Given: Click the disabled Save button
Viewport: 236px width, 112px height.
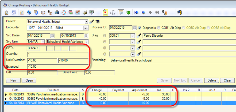Looking at the screenshot, I should click(x=164, y=80).
